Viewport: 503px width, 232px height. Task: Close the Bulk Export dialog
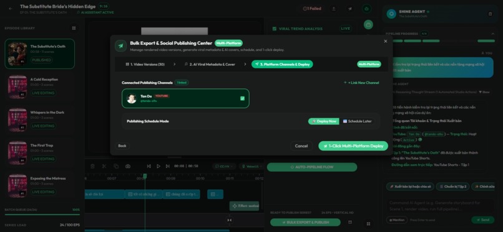pyautogui.click(x=386, y=41)
